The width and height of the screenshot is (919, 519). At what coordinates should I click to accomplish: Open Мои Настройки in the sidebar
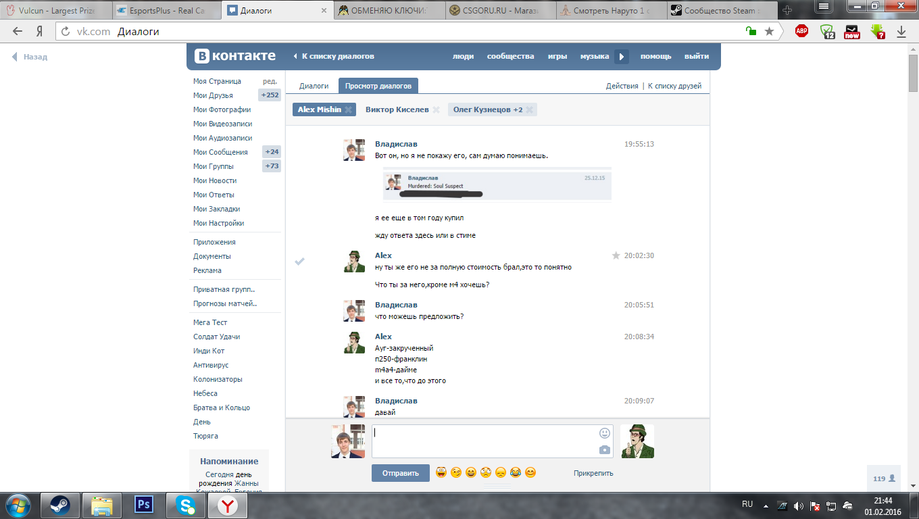pos(219,223)
